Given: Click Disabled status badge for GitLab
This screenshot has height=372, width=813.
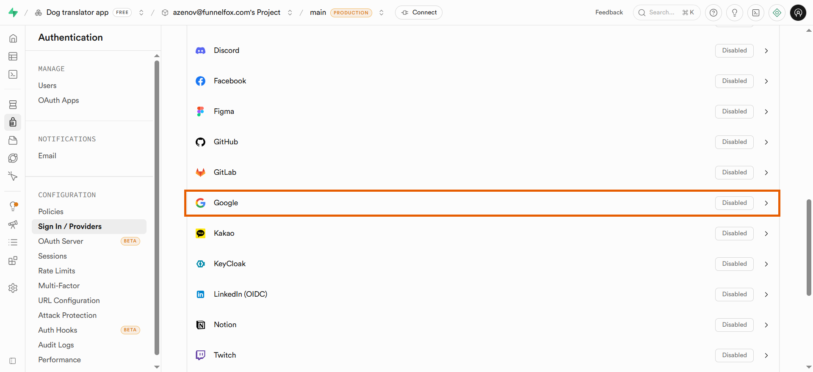Looking at the screenshot, I should [734, 173].
